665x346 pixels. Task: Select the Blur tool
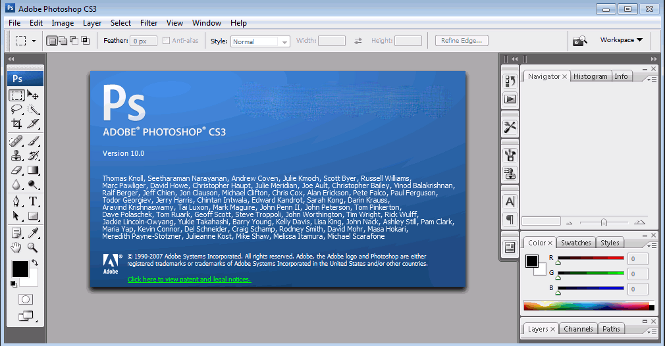point(17,185)
